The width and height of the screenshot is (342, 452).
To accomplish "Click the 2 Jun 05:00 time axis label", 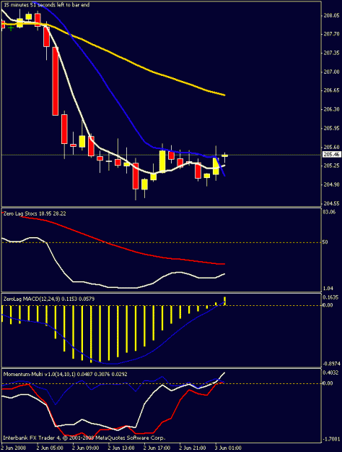I will tap(50, 448).
